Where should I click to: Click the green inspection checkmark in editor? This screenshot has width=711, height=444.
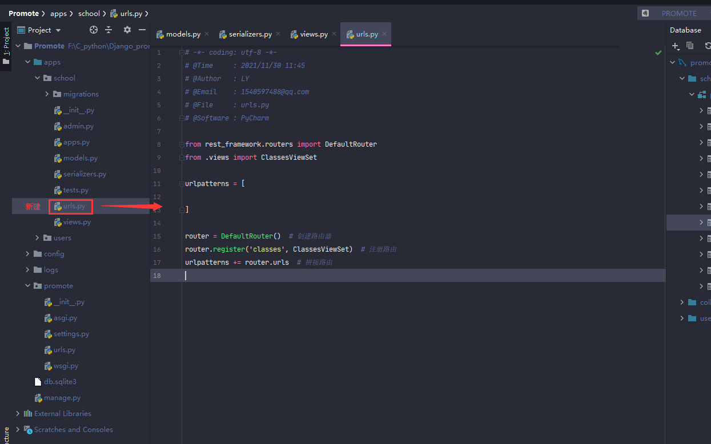(658, 53)
